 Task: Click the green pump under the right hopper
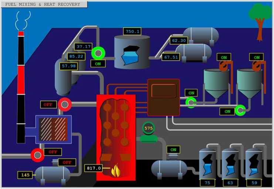point(240,110)
